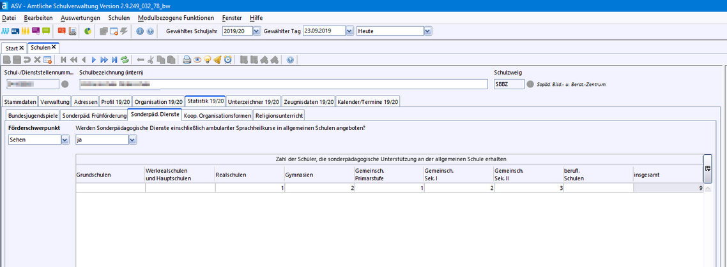
Task: Switch to the Organisation 19/20 tab
Action: click(158, 101)
